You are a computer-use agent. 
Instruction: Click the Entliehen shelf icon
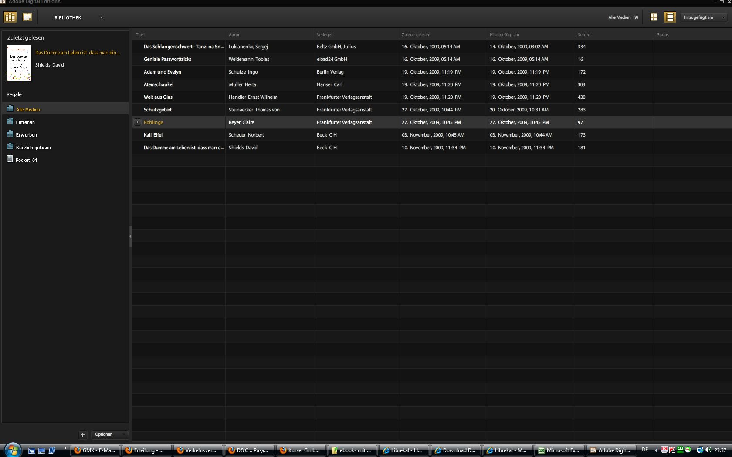click(10, 121)
